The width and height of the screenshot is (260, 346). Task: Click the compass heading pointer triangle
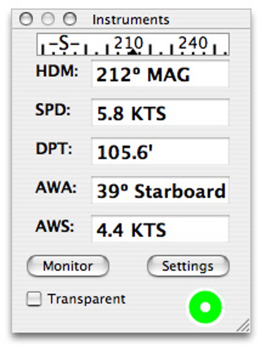coord(133,52)
